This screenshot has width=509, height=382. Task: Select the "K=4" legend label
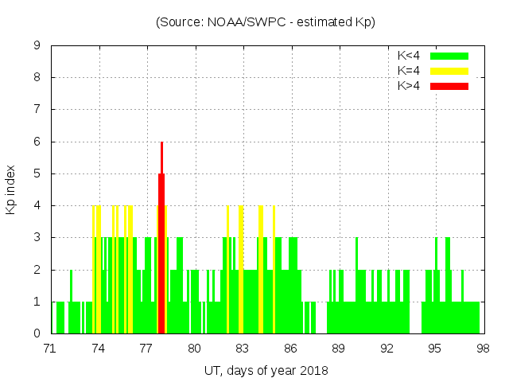click(x=410, y=71)
